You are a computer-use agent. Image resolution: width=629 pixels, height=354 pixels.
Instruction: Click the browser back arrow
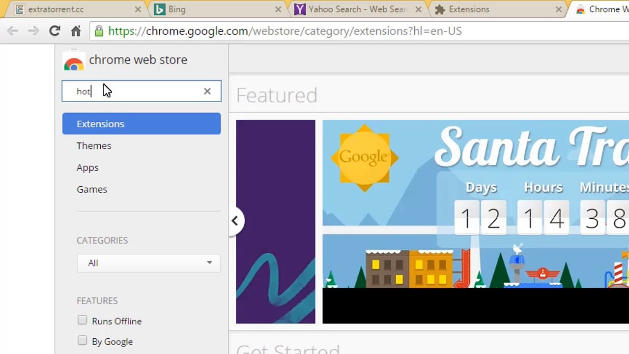pos(13,31)
